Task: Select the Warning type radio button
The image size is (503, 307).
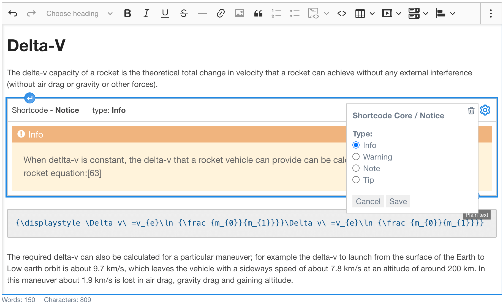Action: click(356, 157)
